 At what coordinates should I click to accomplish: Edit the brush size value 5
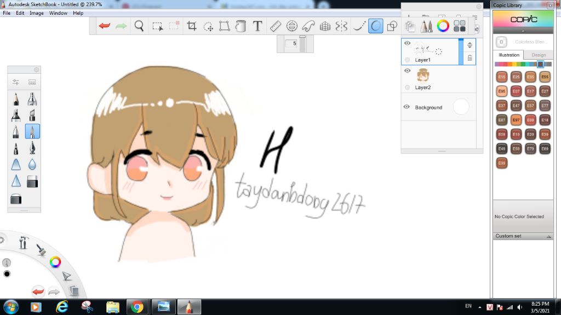coord(293,44)
